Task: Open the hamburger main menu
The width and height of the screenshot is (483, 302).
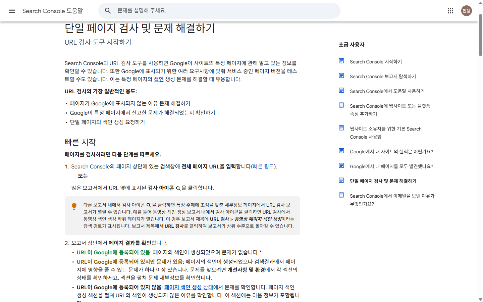Action: 12,11
